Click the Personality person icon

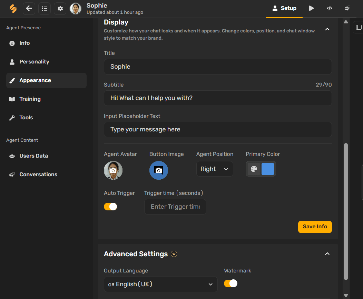pos(12,62)
